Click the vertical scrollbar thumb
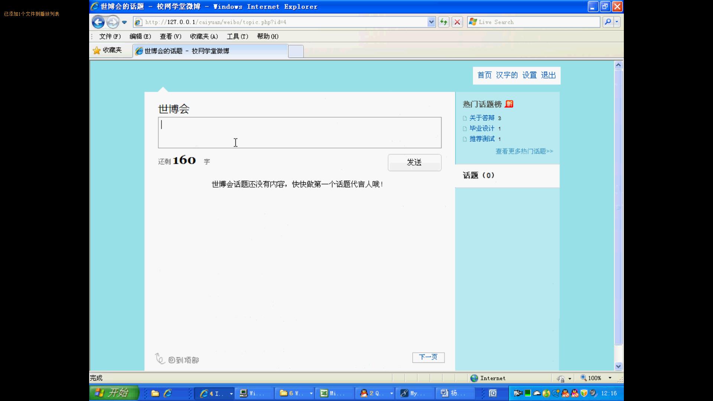The image size is (713, 401). click(x=618, y=207)
